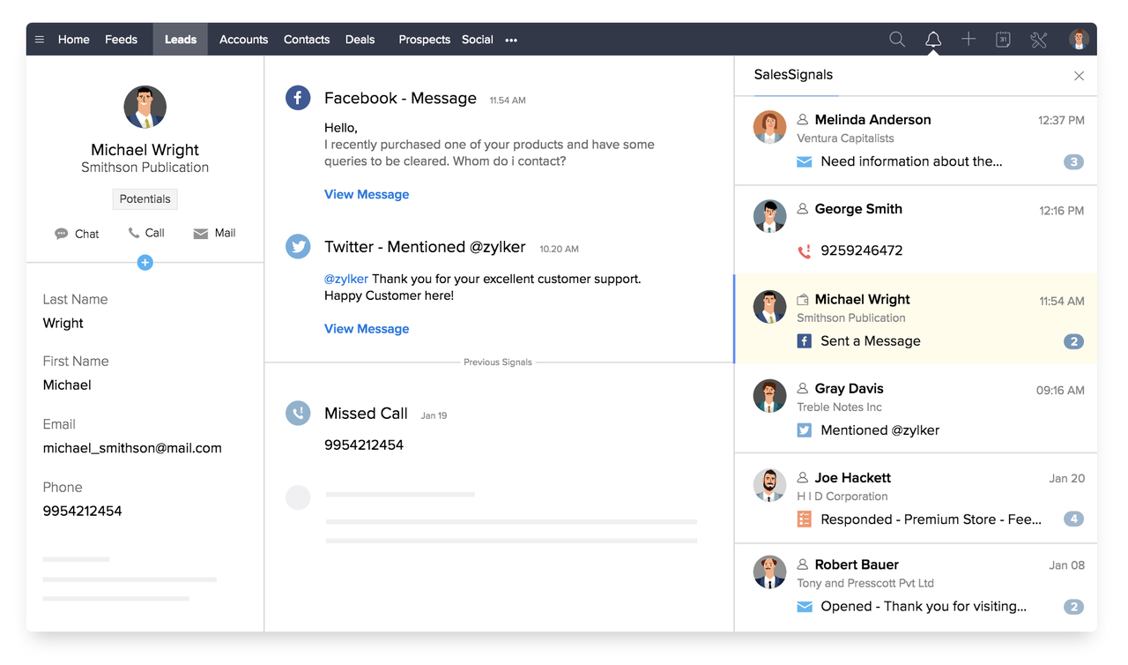Click the First Name value Michael
The width and height of the screenshot is (1128, 665).
(67, 385)
